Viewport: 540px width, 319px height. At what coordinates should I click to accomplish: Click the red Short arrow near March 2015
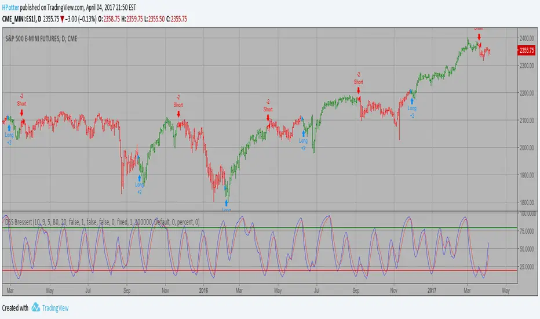[x=21, y=113]
